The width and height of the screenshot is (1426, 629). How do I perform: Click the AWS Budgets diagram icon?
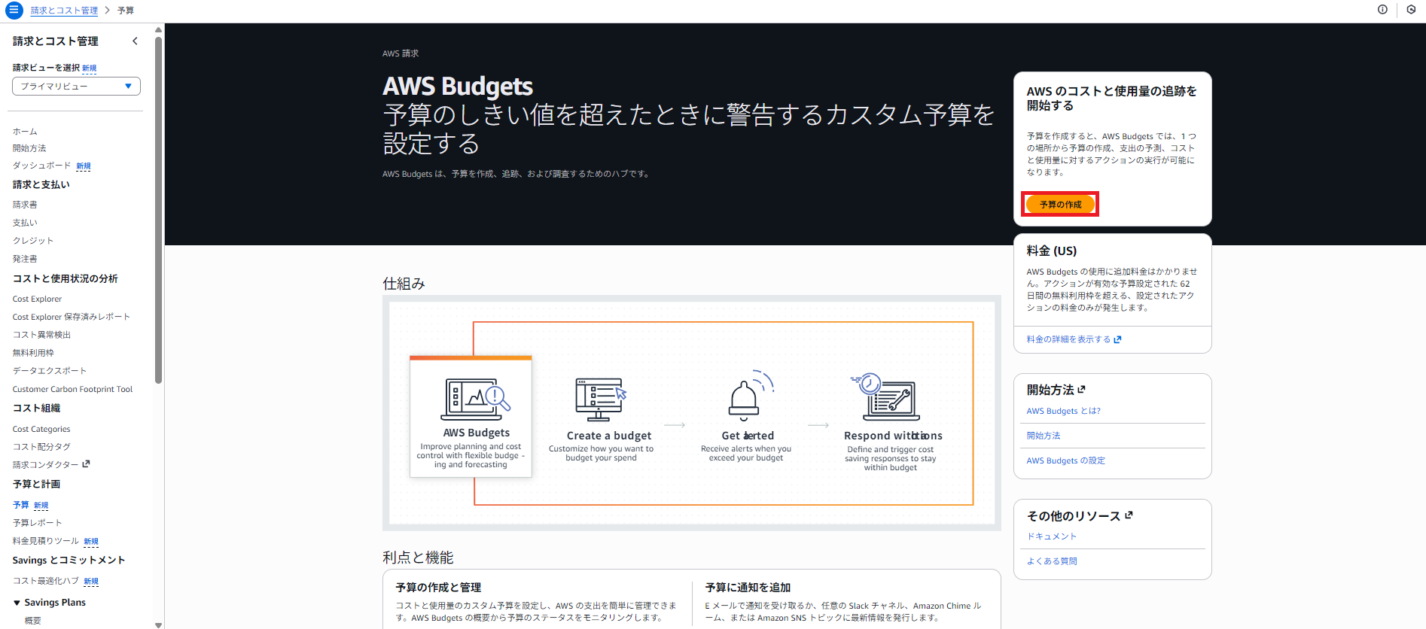pyautogui.click(x=475, y=399)
